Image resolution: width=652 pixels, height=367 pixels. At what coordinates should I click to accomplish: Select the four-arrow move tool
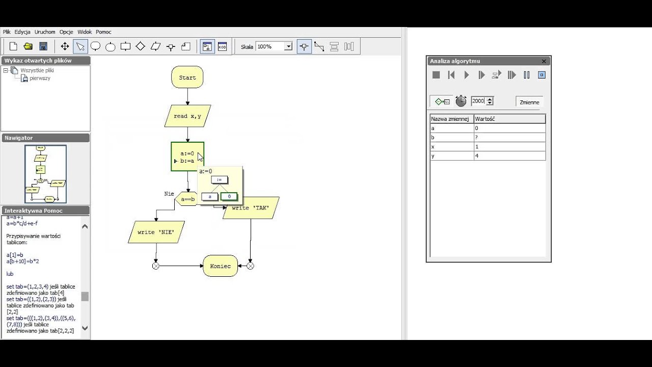tap(65, 46)
